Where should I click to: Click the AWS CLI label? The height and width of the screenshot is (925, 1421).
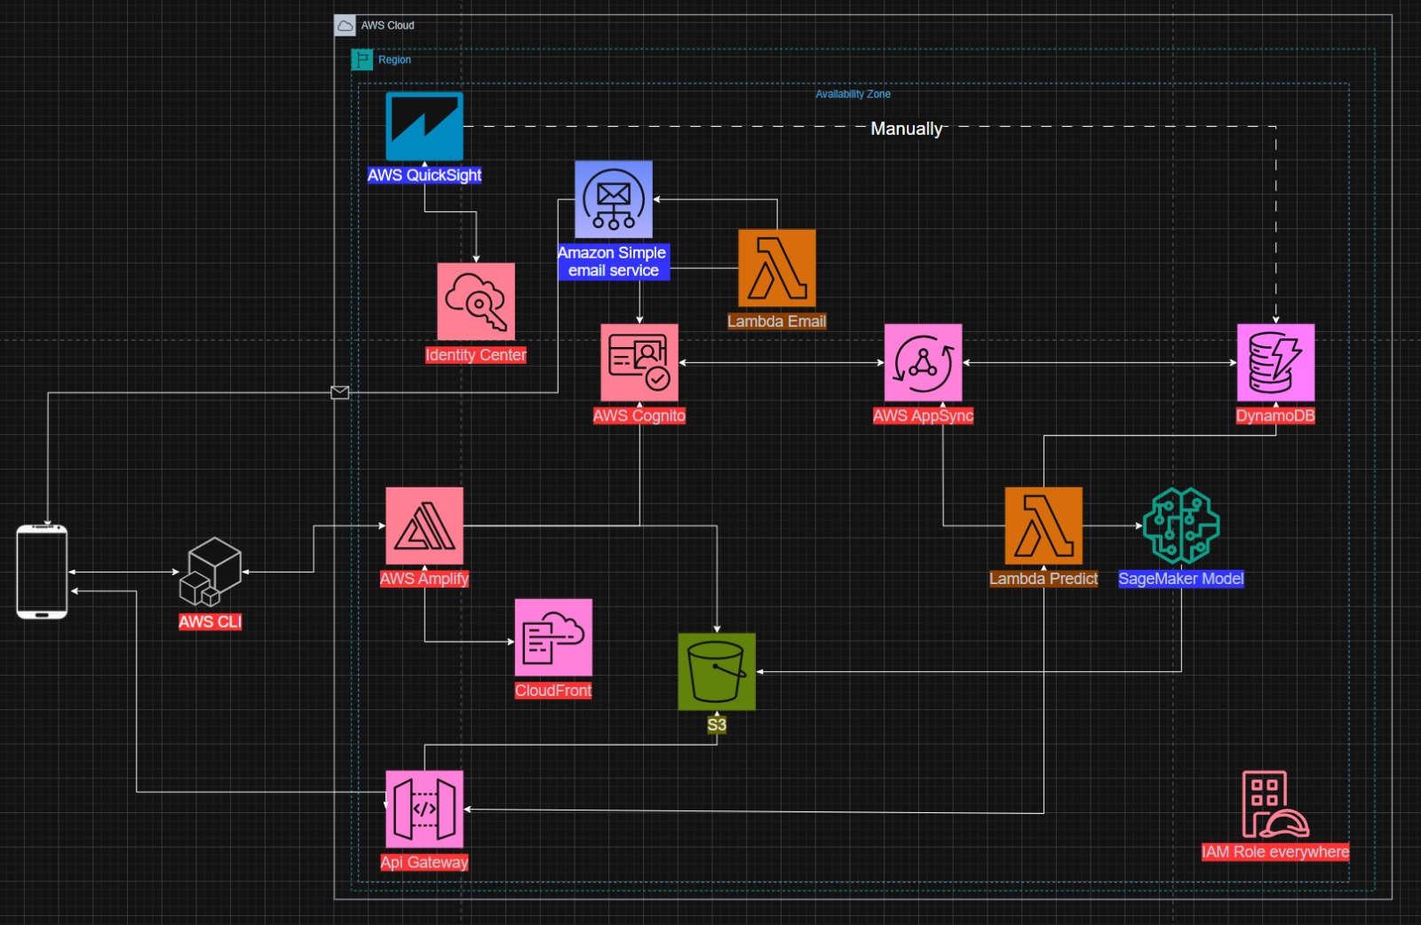[210, 622]
